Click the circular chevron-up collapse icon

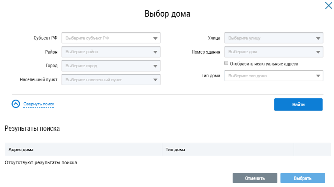coord(16,104)
